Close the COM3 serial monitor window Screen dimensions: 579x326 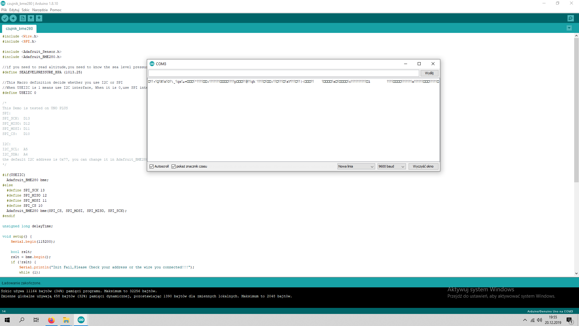pyautogui.click(x=433, y=64)
